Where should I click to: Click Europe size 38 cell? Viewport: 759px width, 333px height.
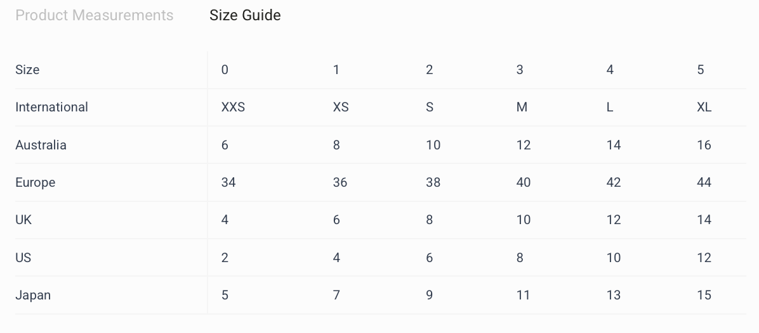tap(433, 182)
